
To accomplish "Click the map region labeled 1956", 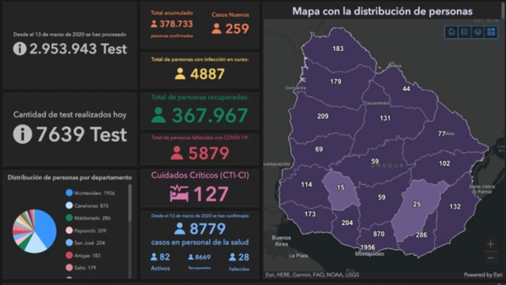I will point(368,247).
